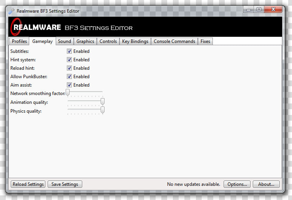This screenshot has width=292, height=200.
Task: Click the Animation quality slider handle
Action: click(103, 102)
